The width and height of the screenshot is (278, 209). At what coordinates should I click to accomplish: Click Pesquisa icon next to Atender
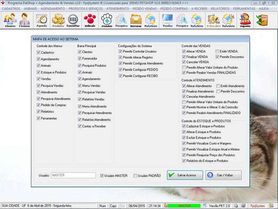121,20
